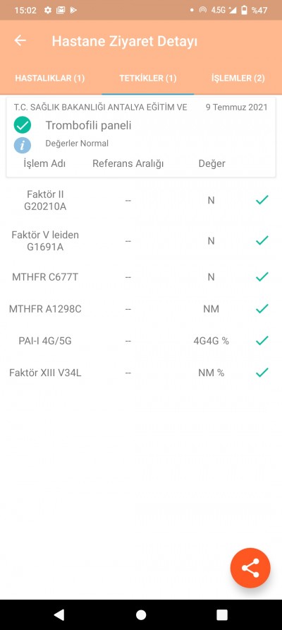Tap the Android back triangle button
282x630 pixels.
pyautogui.click(x=59, y=614)
